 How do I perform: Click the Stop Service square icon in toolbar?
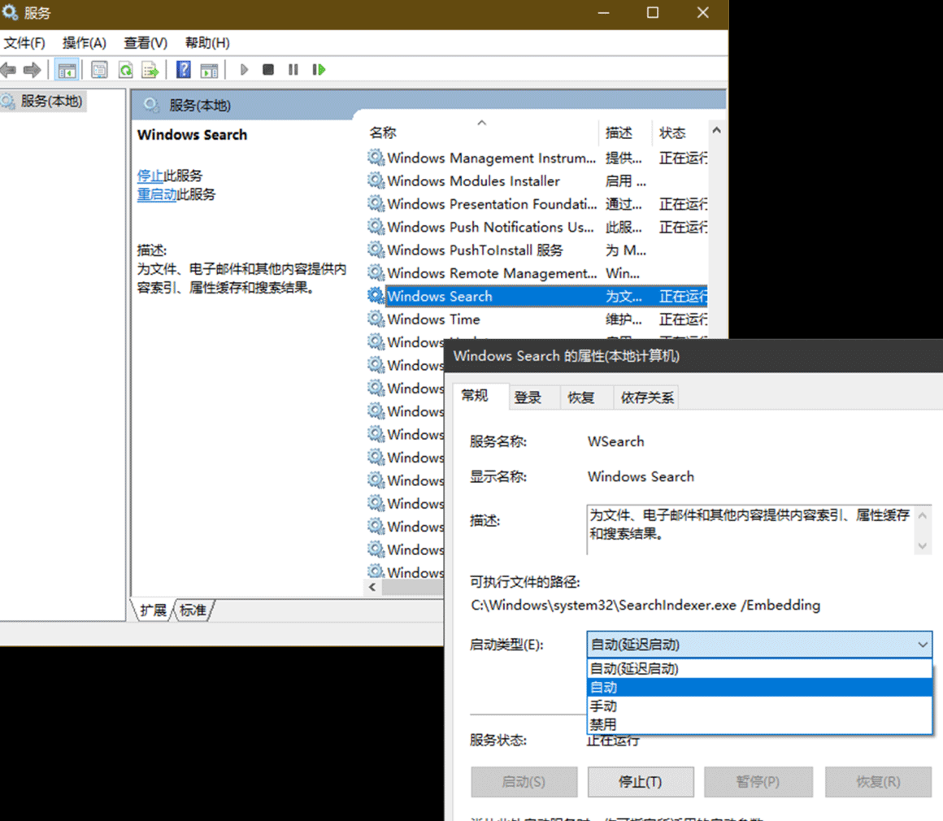[x=268, y=70]
